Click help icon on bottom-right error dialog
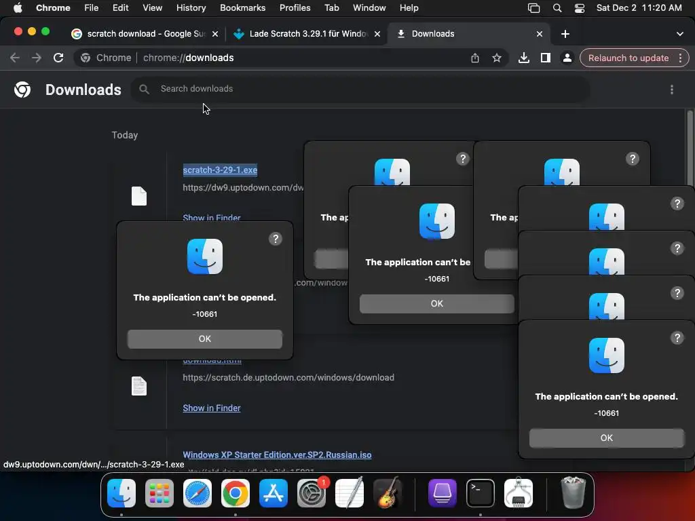This screenshot has width=695, height=521. [677, 338]
